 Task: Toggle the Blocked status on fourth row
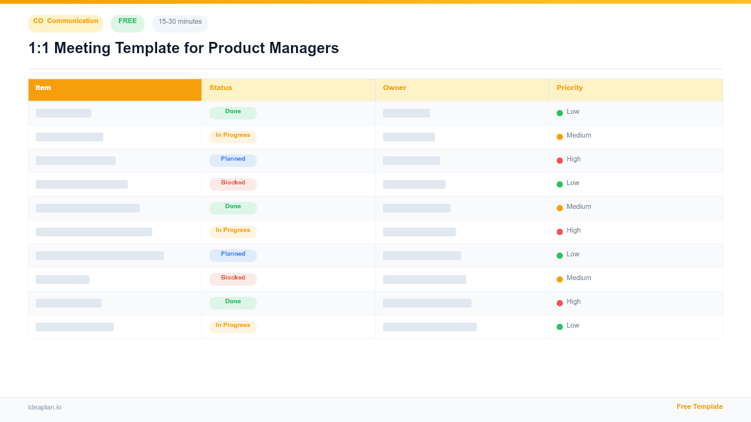point(233,183)
